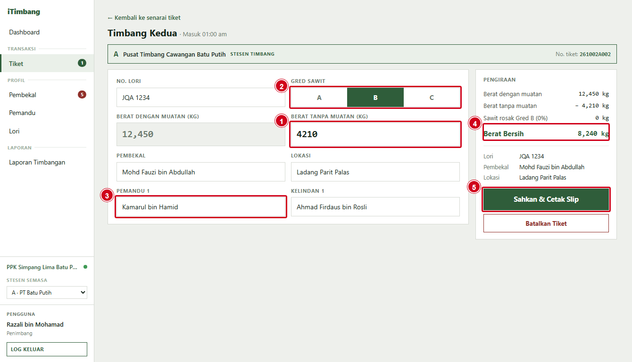Click the Kelindan 1 input field
The height and width of the screenshot is (362, 632).
click(375, 207)
